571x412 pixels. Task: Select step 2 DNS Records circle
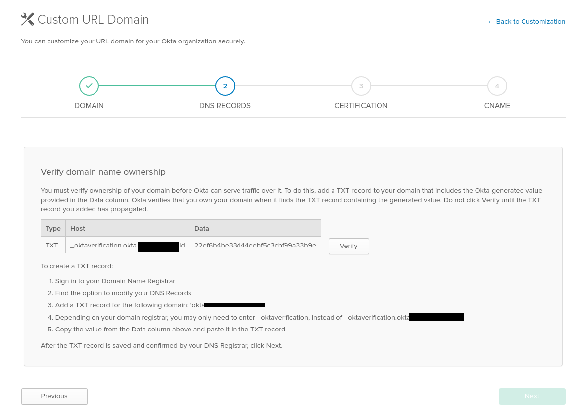click(x=225, y=86)
